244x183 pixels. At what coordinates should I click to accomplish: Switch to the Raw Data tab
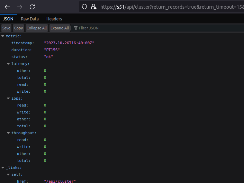coord(30,19)
